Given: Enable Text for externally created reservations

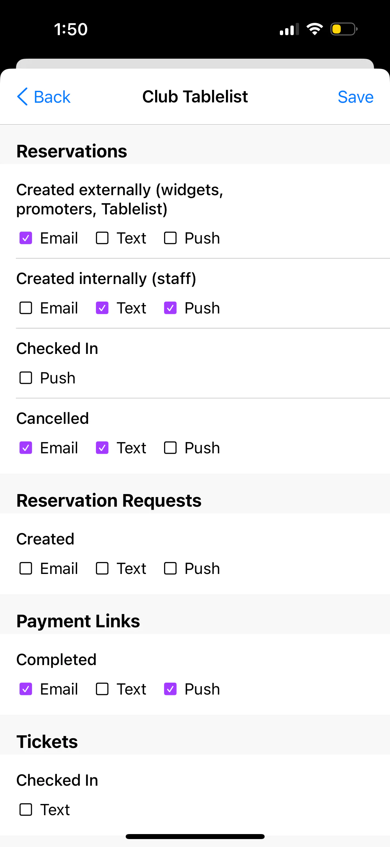Looking at the screenshot, I should [102, 238].
